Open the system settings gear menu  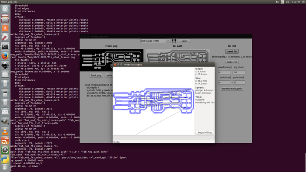304,2
